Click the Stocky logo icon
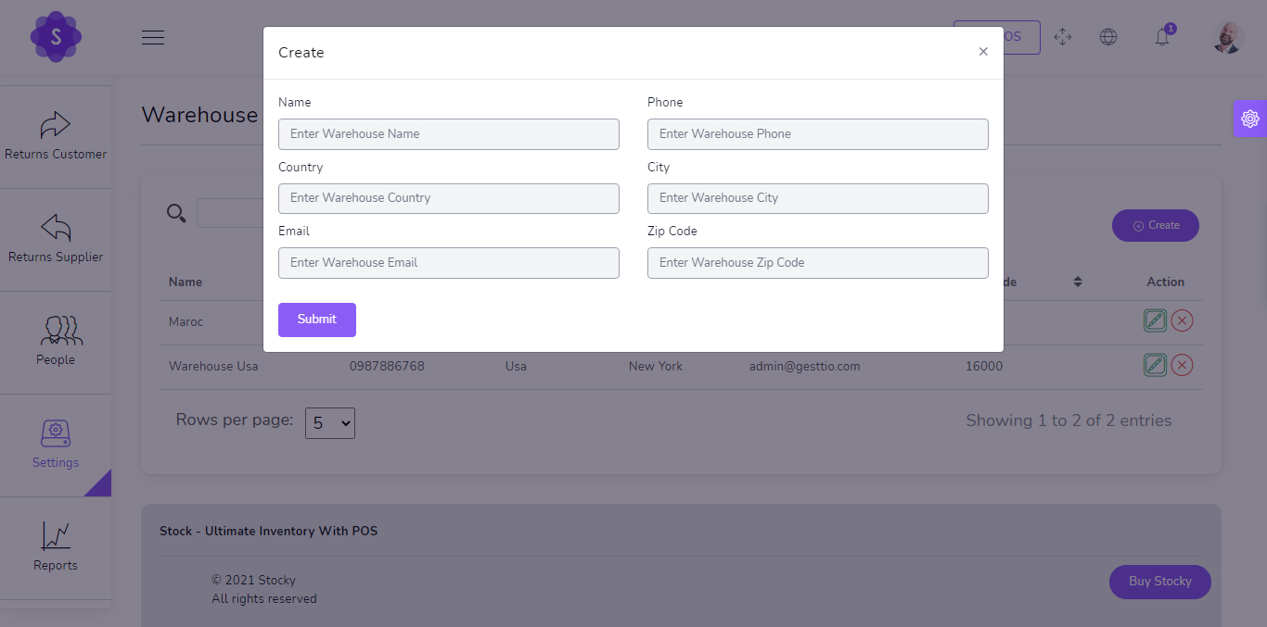 (x=56, y=37)
